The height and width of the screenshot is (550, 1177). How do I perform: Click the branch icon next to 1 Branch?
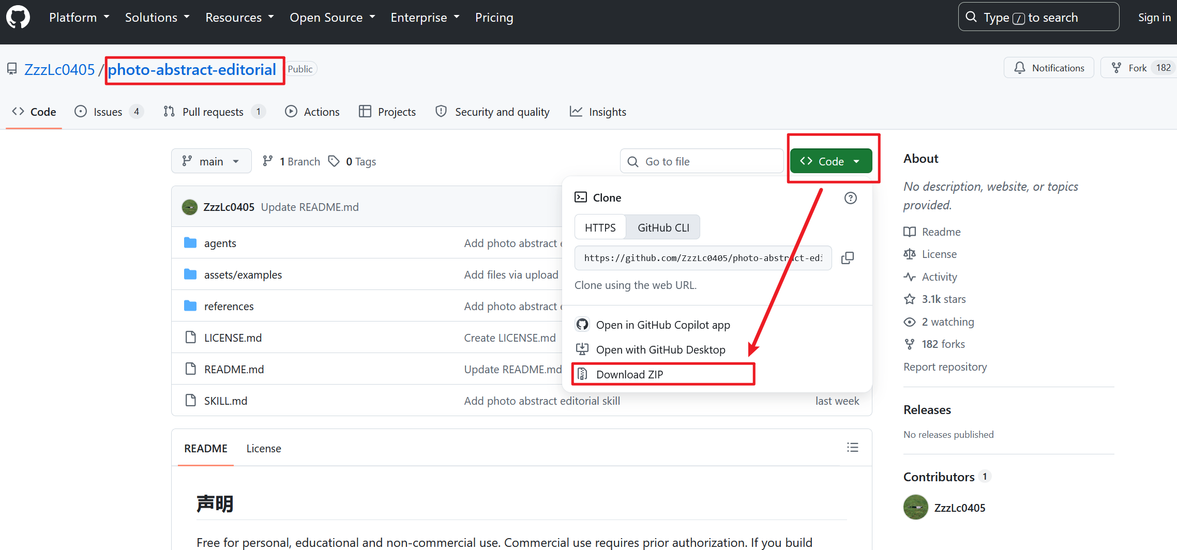pyautogui.click(x=267, y=161)
